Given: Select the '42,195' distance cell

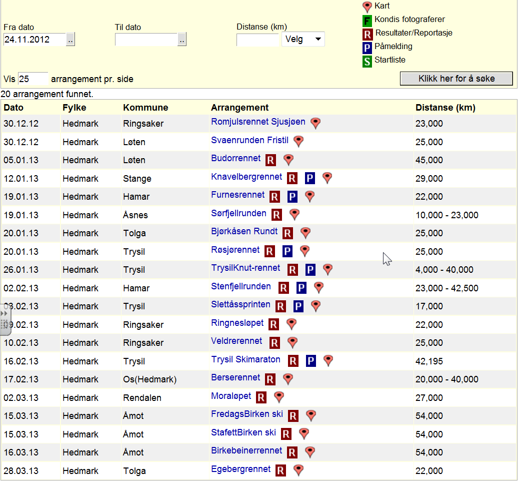Looking at the screenshot, I should 429,361.
